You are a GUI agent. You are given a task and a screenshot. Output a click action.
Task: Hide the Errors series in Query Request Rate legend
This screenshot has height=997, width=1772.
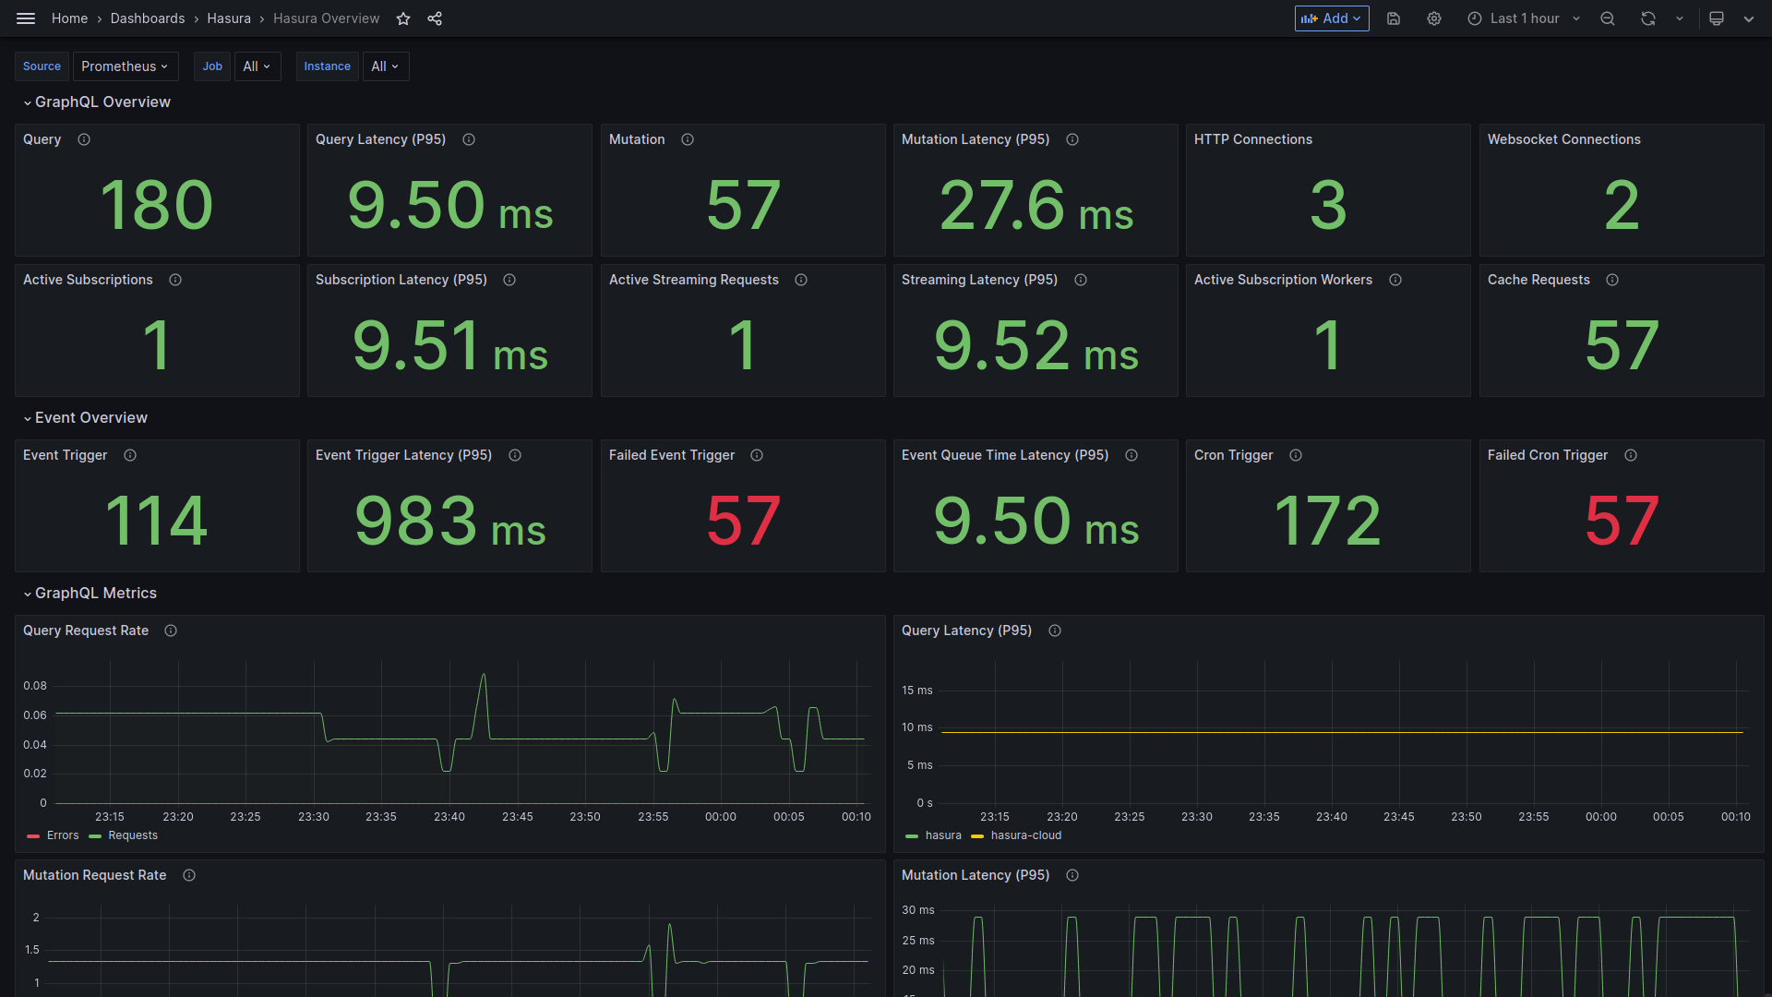click(63, 835)
